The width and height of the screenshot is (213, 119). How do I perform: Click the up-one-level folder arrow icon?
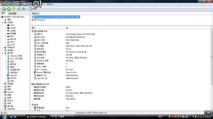click(14, 9)
